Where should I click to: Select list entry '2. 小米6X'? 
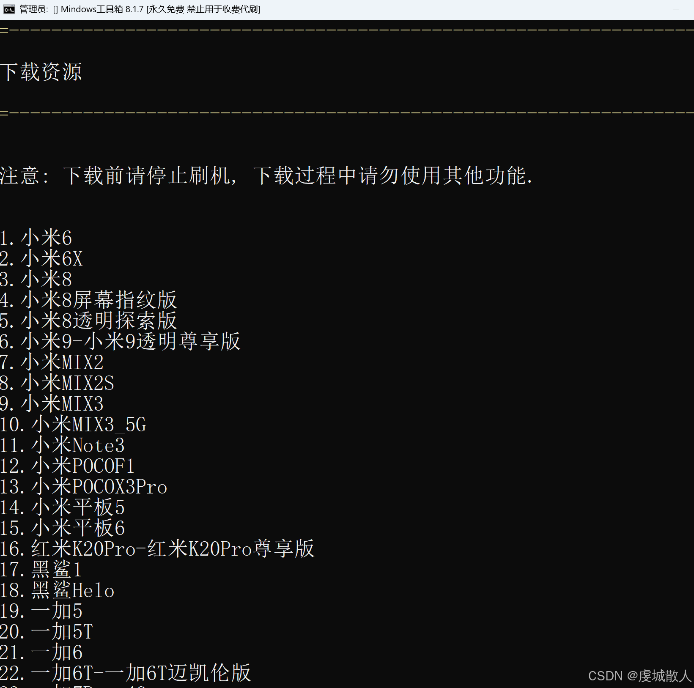[x=41, y=258]
